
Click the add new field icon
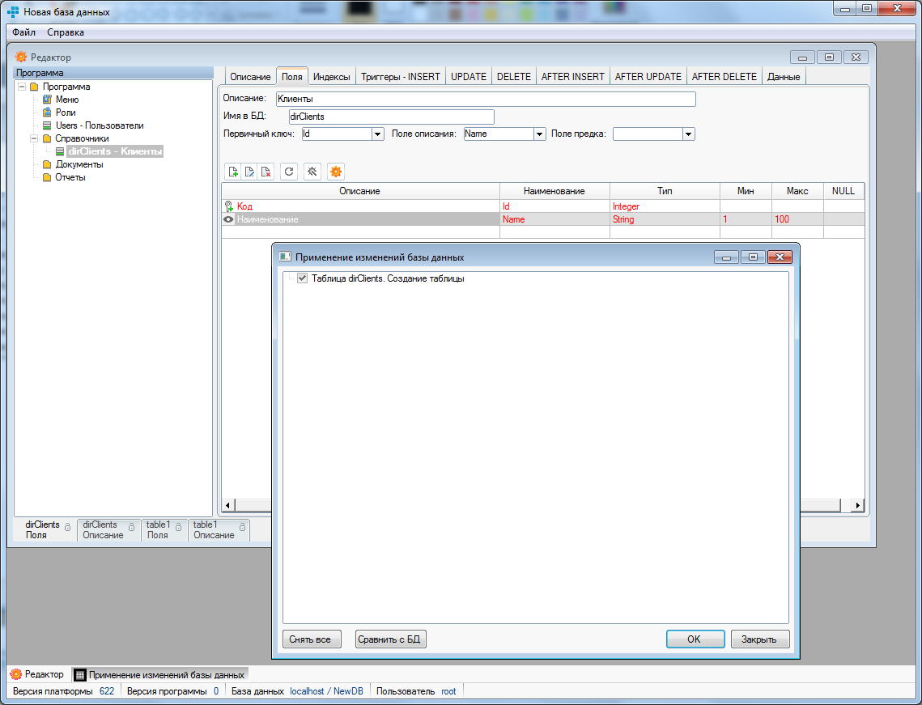click(x=233, y=172)
